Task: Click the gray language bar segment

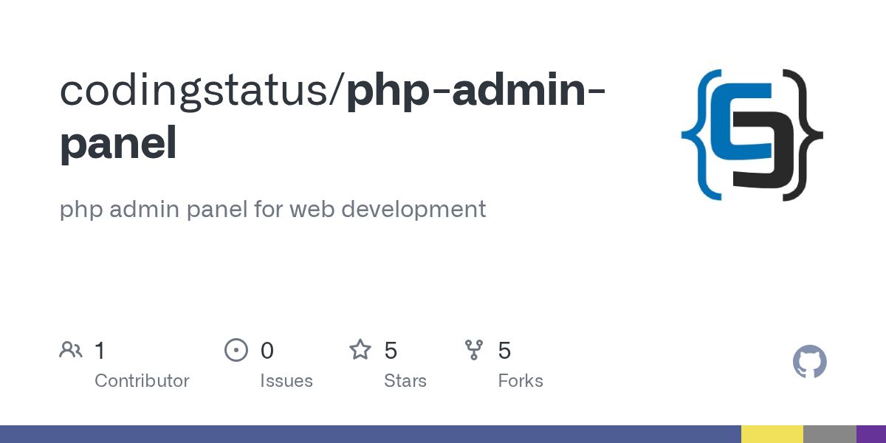Action: (829, 434)
